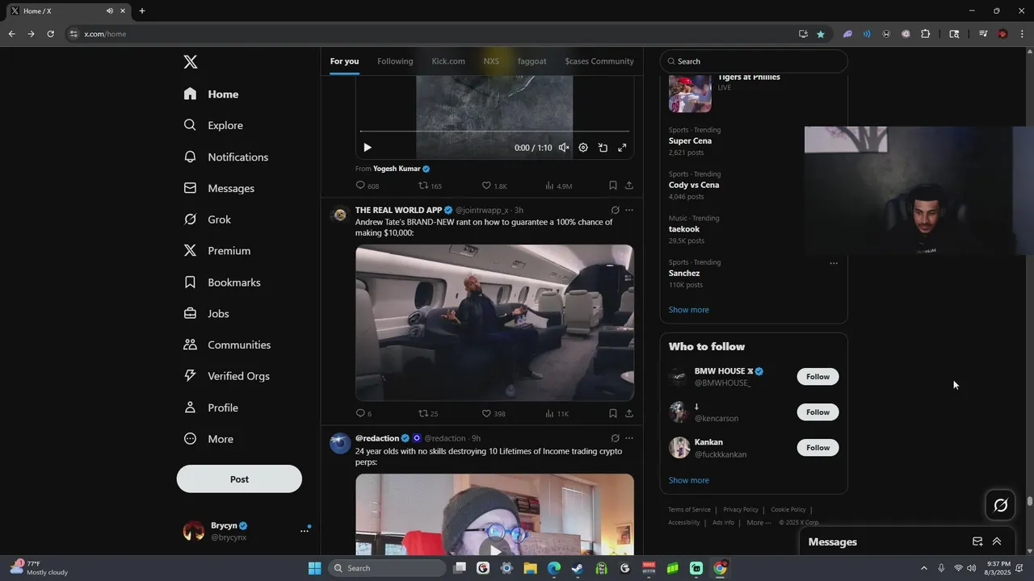Switch to NXS tab
This screenshot has height=581, width=1034.
491,61
